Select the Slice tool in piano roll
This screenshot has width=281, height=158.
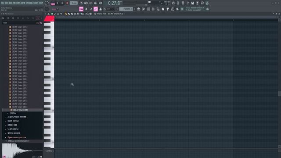[x=81, y=14]
